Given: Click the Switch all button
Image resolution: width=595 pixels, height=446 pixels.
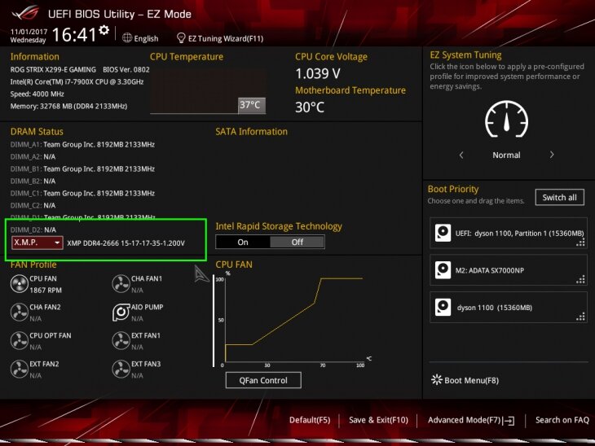Looking at the screenshot, I should click(x=559, y=198).
